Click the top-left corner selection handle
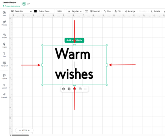This screenshot has width=165, height=136. click(42, 45)
